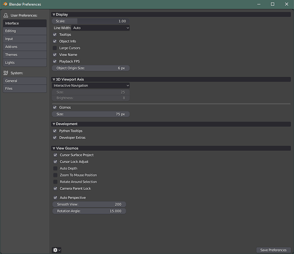This screenshot has width=294, height=254.
Task: Open the Add-ons preferences tab
Action: 24,47
